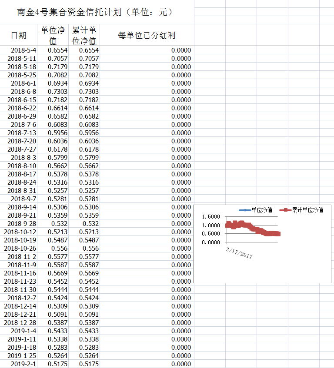Select the date cell 2018-12-14
334x368 pixels.
(19, 306)
